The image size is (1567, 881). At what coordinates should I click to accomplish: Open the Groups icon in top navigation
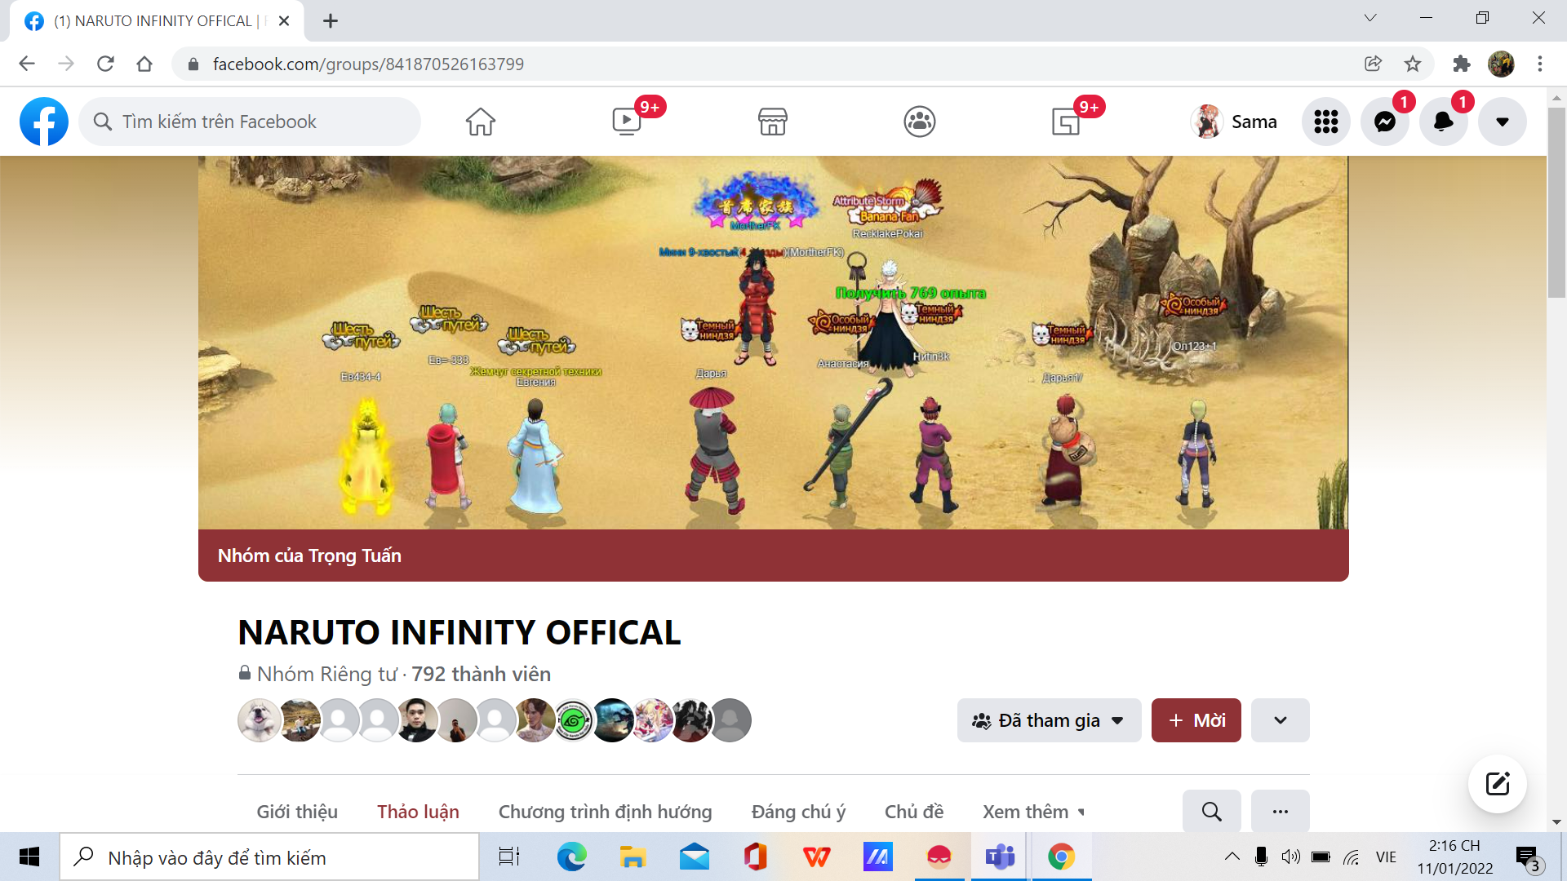920,122
